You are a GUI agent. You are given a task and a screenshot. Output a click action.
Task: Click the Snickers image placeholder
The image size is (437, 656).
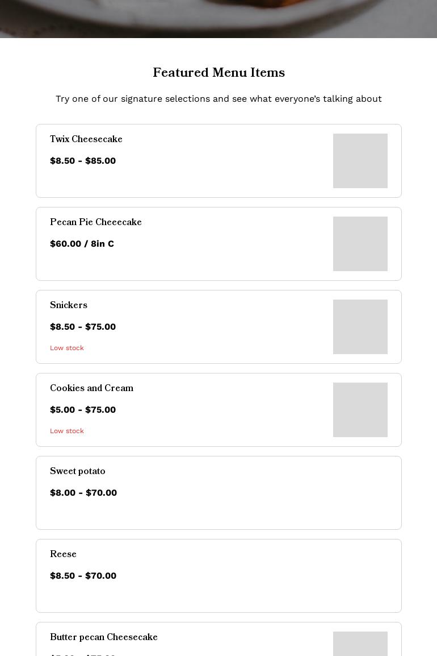click(x=360, y=327)
